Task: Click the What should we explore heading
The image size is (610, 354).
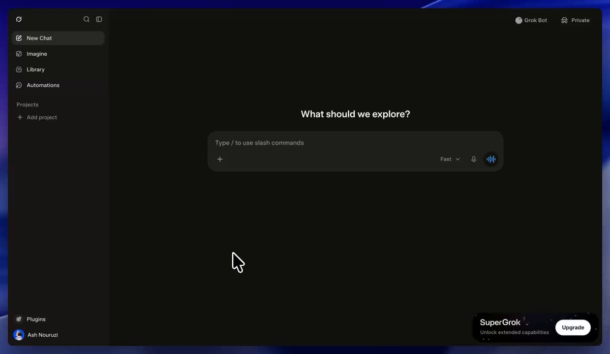Action: 355,114
